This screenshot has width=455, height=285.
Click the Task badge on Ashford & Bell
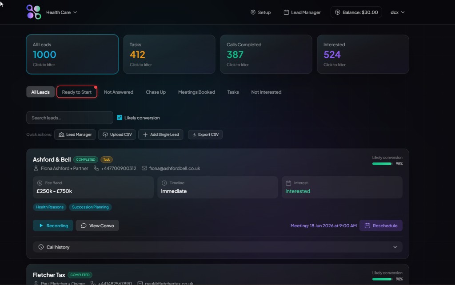coord(107,159)
